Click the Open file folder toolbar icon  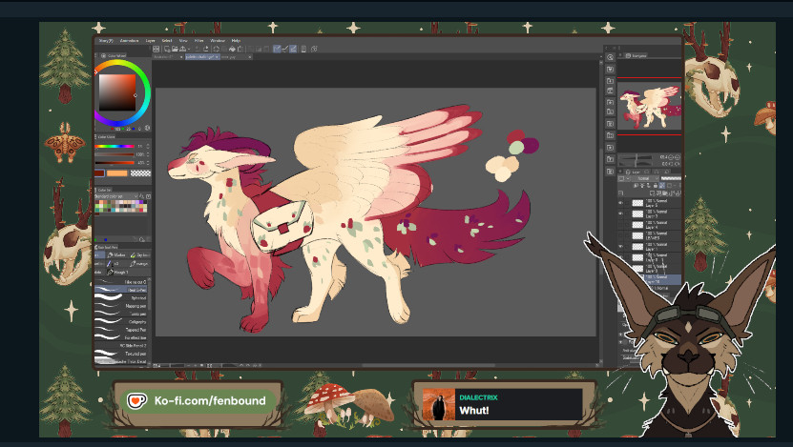click(x=175, y=49)
